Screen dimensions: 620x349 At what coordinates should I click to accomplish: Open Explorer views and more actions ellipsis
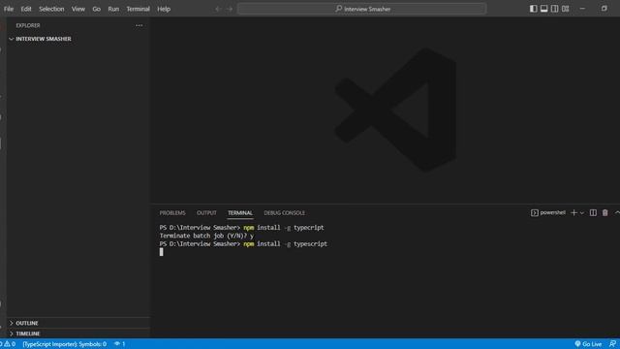point(139,25)
